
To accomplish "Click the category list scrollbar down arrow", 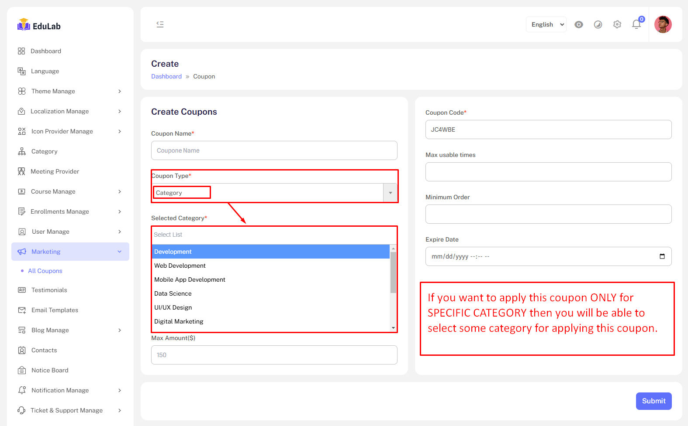I will point(393,328).
